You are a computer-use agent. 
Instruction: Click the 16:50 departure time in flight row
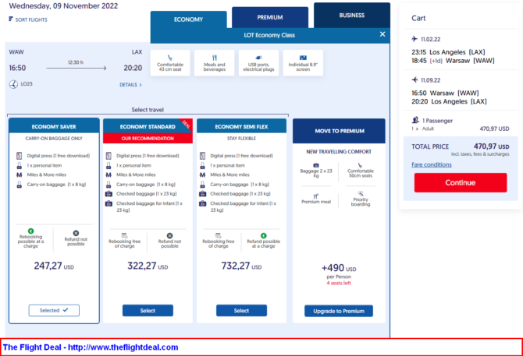tap(17, 68)
